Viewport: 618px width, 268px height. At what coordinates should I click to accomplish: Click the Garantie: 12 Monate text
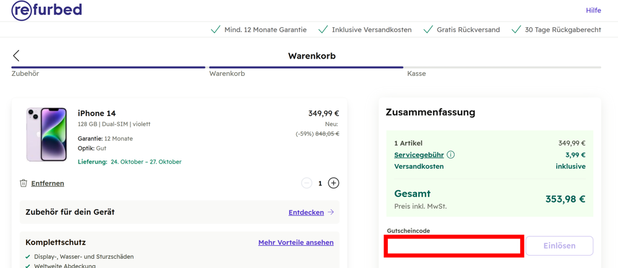(x=105, y=138)
